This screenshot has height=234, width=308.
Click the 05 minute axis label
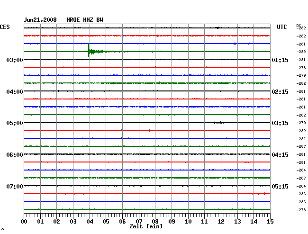coord(106,221)
